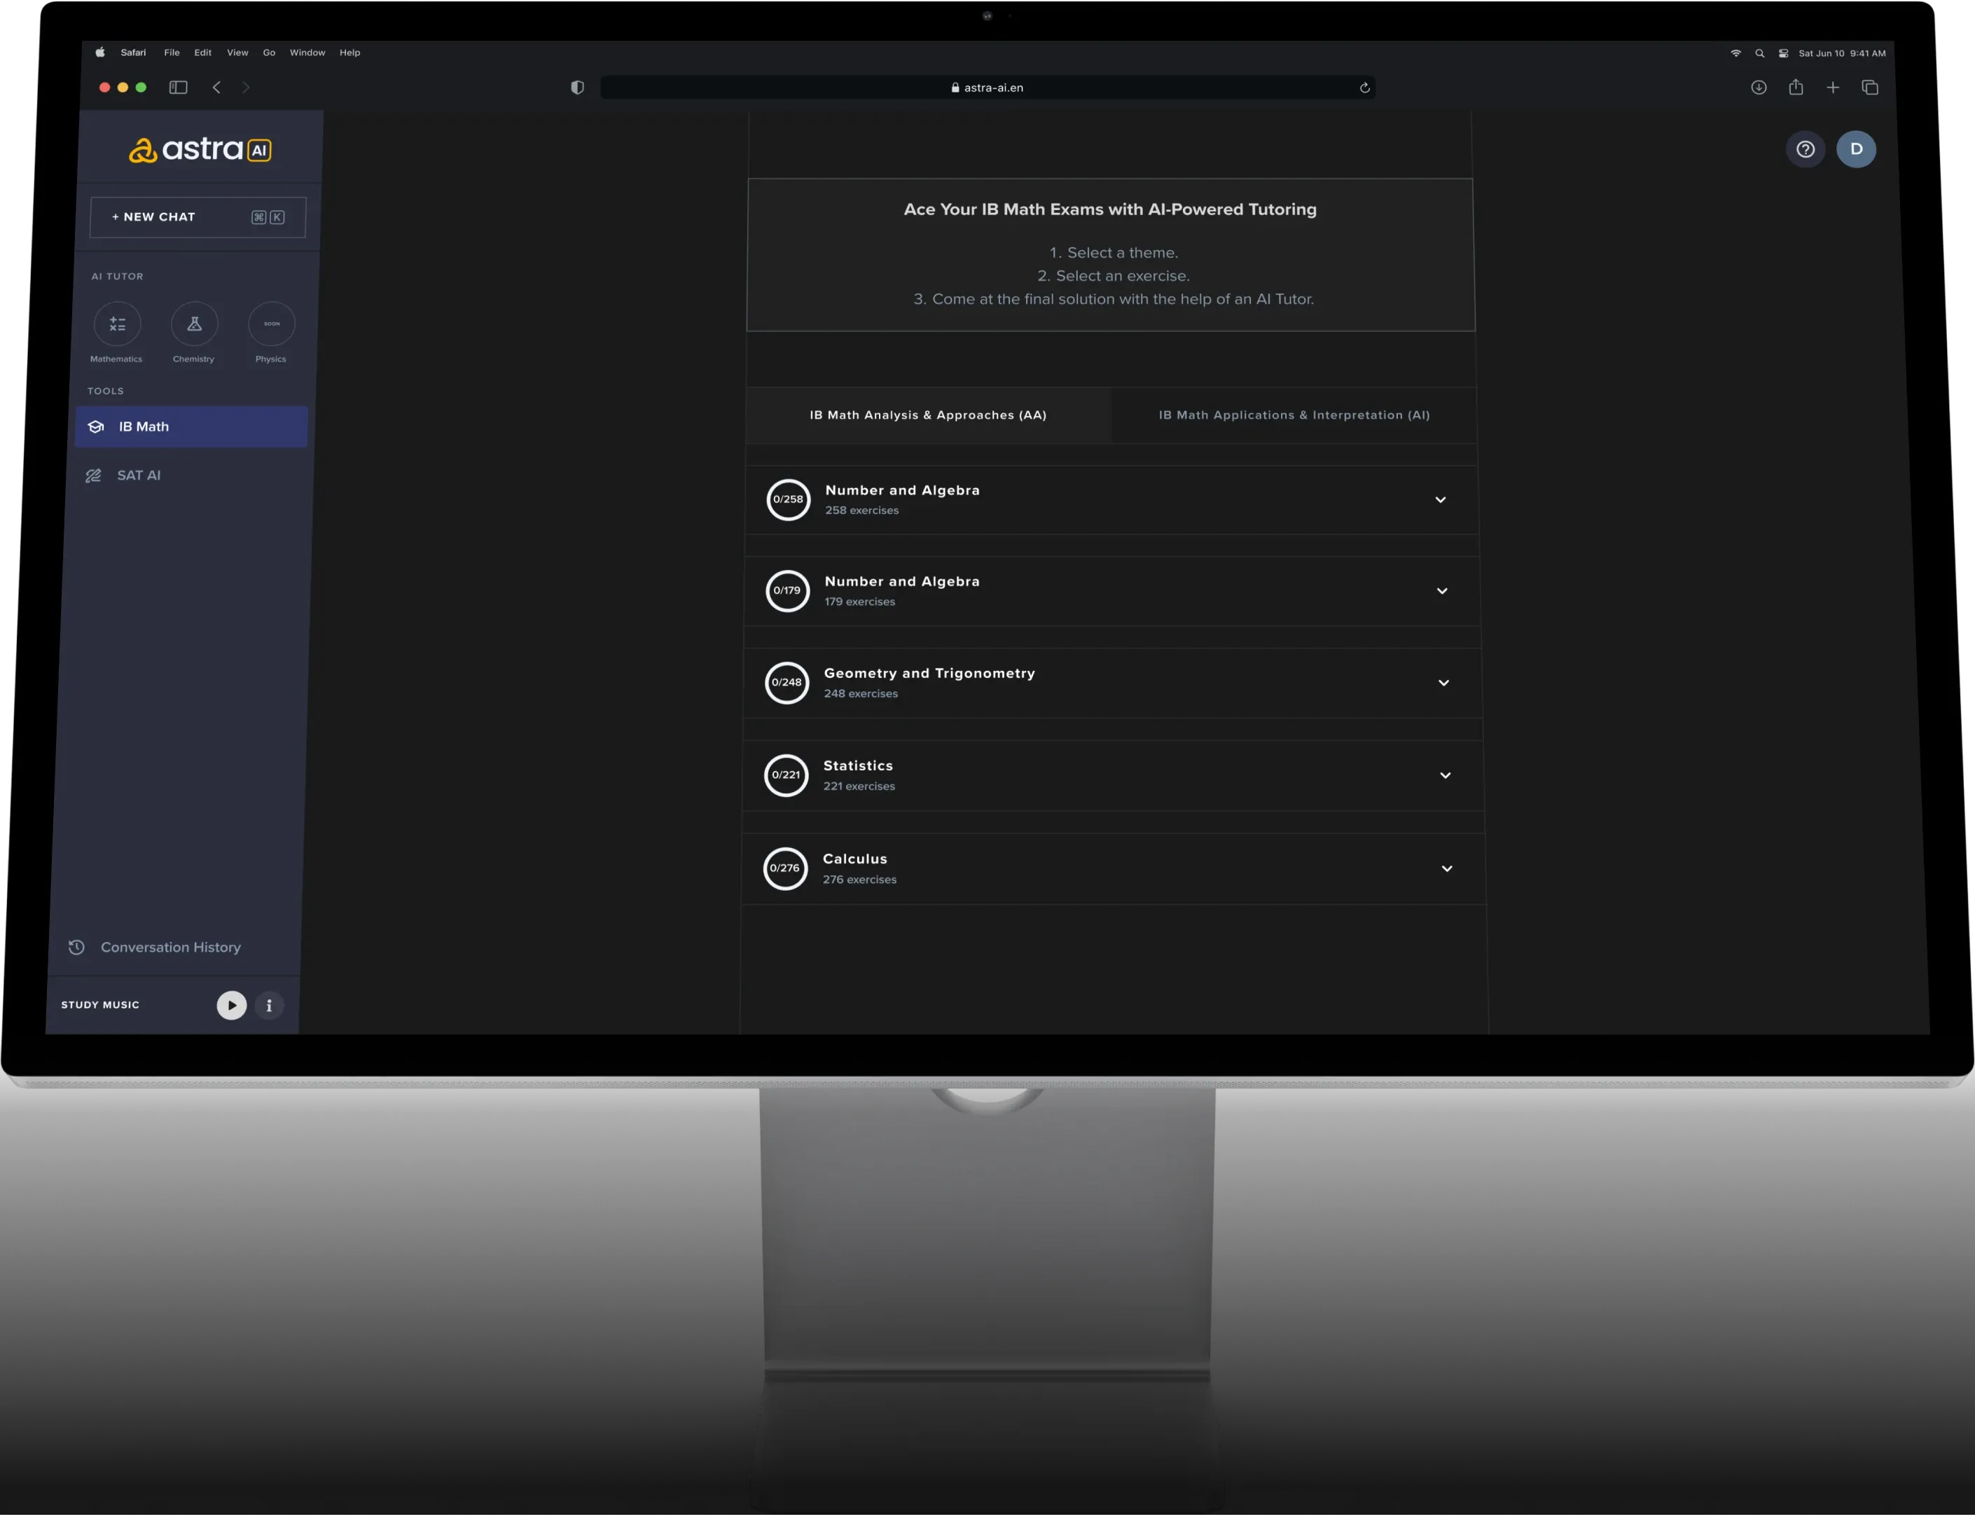Open the Chemistry AI tutor

(x=195, y=324)
